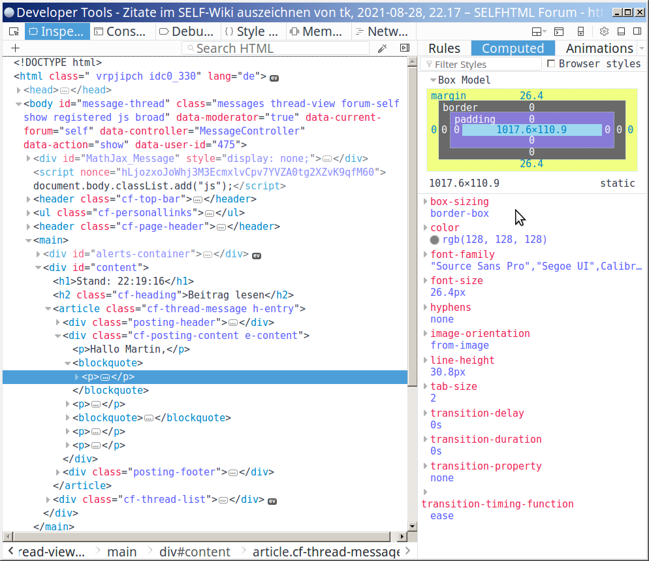Open the split console icon
The image size is (649, 561).
click(559, 31)
